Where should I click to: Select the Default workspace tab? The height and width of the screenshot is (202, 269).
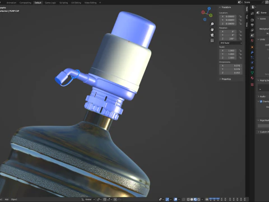click(38, 3)
